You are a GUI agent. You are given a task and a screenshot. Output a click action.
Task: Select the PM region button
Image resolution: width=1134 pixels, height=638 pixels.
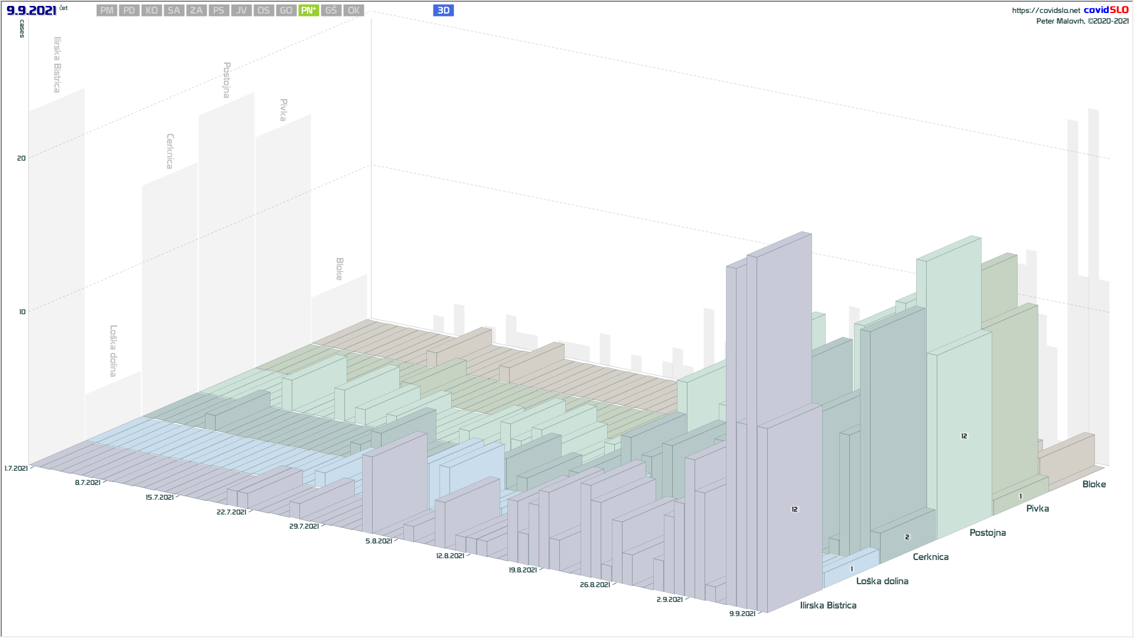(x=107, y=11)
